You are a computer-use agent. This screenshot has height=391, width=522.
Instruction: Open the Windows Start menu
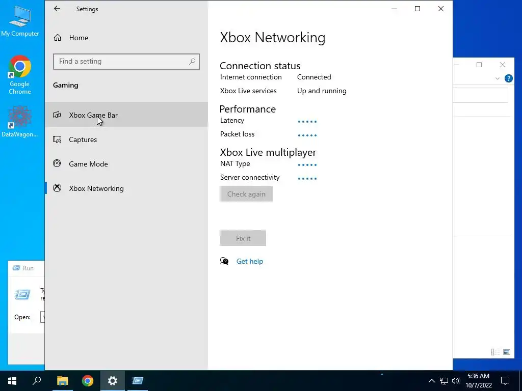[12, 381]
